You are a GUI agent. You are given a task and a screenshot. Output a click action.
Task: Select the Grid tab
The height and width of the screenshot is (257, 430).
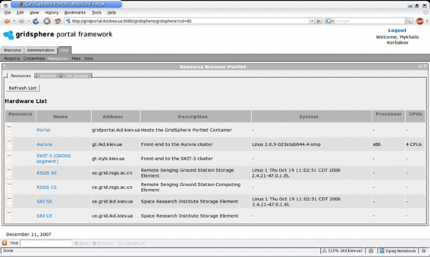(x=65, y=50)
